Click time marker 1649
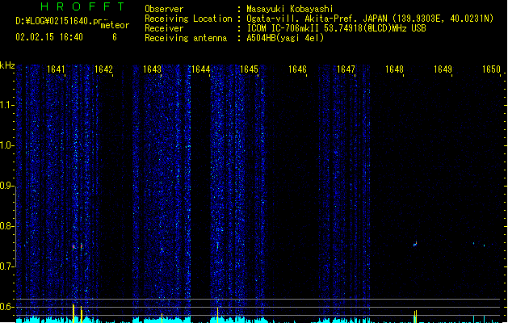Image resolution: width=508 pixels, height=323 pixels. 443,69
